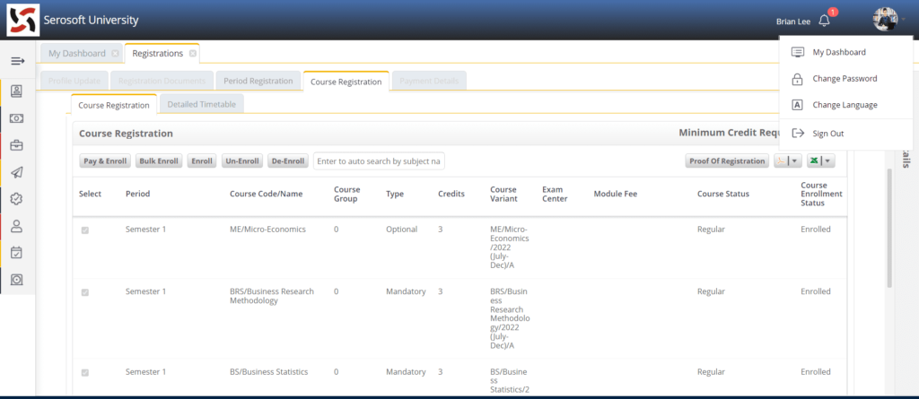
Task: Open the person sidebar icon
Action: coord(17,226)
